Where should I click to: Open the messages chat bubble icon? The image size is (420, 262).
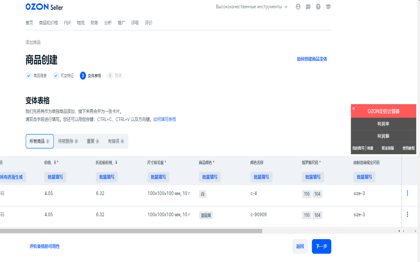[x=308, y=6]
